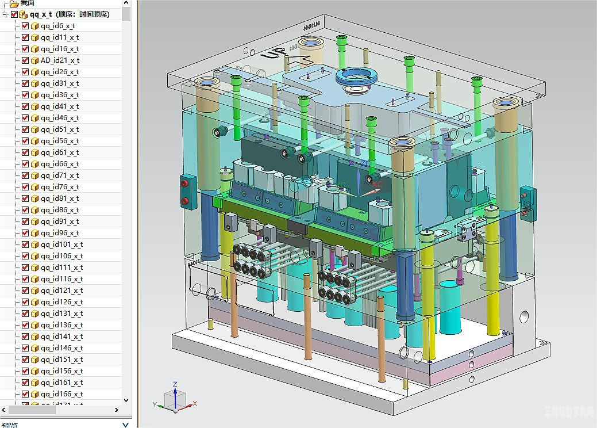597x428 pixels.
Task: Collapse the qq_x_t assembly tree node
Action: (4, 15)
